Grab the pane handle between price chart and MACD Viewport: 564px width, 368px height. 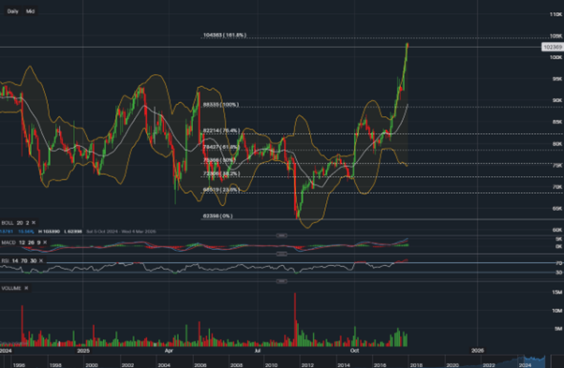(281, 236)
